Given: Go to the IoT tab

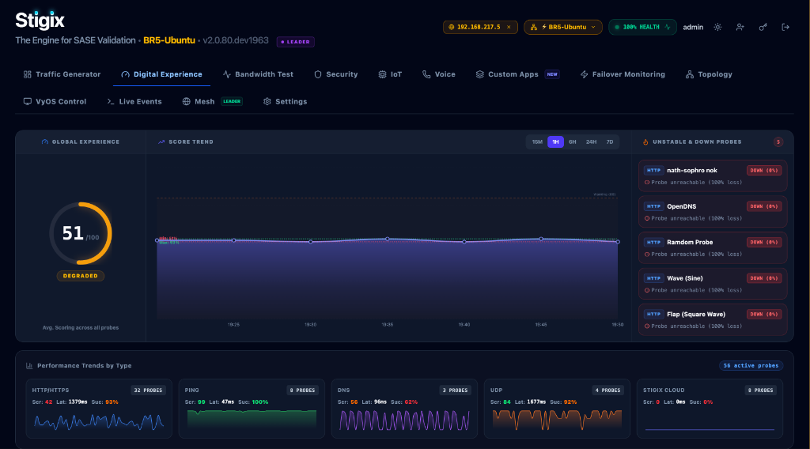Looking at the screenshot, I should pyautogui.click(x=390, y=74).
